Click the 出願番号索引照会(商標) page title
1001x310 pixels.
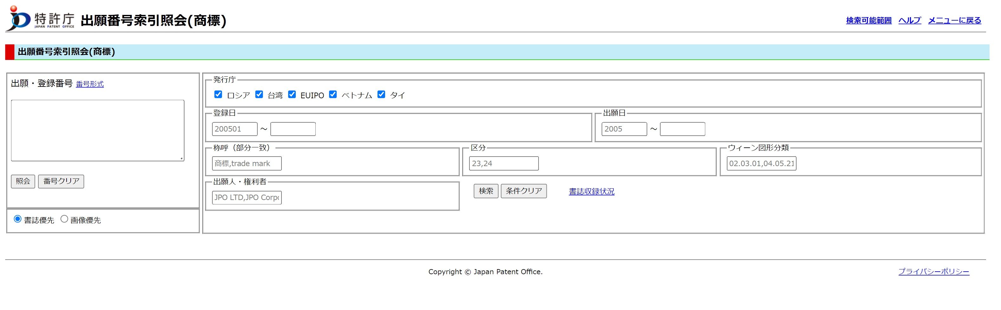click(x=153, y=21)
